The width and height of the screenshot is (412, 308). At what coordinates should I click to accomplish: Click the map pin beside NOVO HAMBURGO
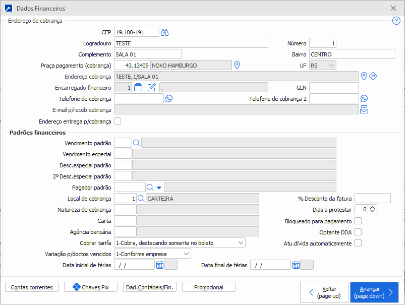point(238,66)
